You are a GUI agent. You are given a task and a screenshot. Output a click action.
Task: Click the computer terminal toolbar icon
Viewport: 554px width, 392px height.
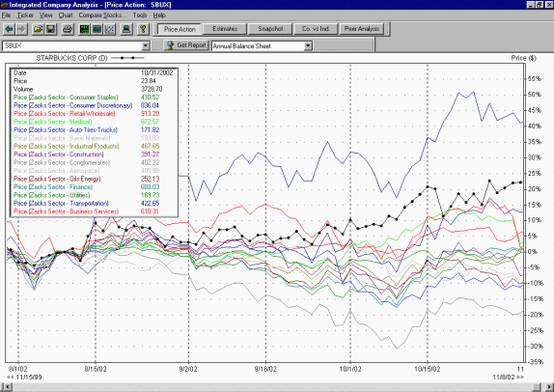click(126, 29)
